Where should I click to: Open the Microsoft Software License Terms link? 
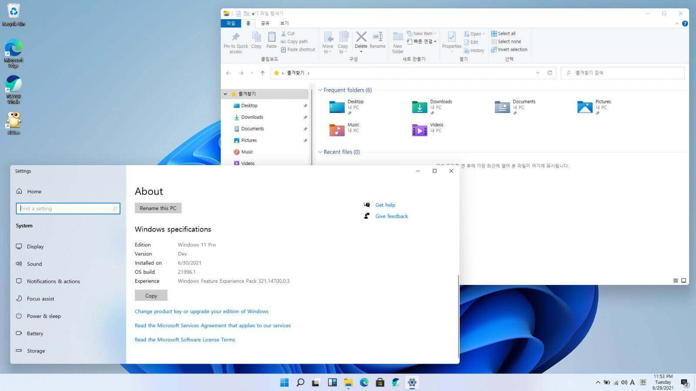[x=185, y=340]
